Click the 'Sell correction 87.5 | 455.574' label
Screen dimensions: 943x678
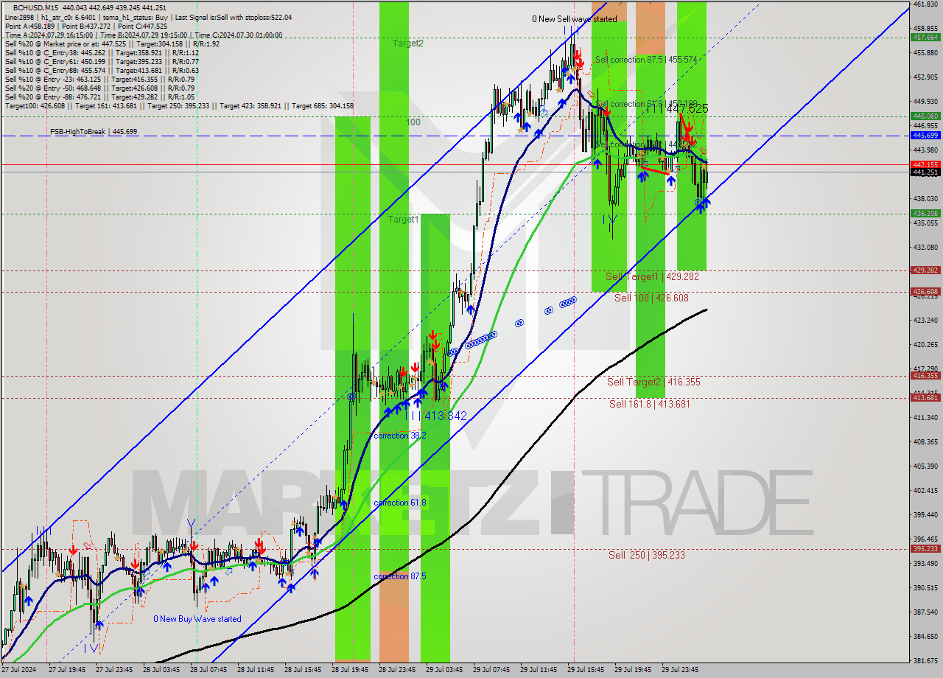pyautogui.click(x=646, y=60)
